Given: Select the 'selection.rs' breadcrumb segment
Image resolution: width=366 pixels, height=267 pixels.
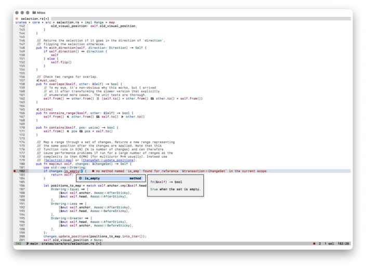Looking at the screenshot, I should pos(68,22).
